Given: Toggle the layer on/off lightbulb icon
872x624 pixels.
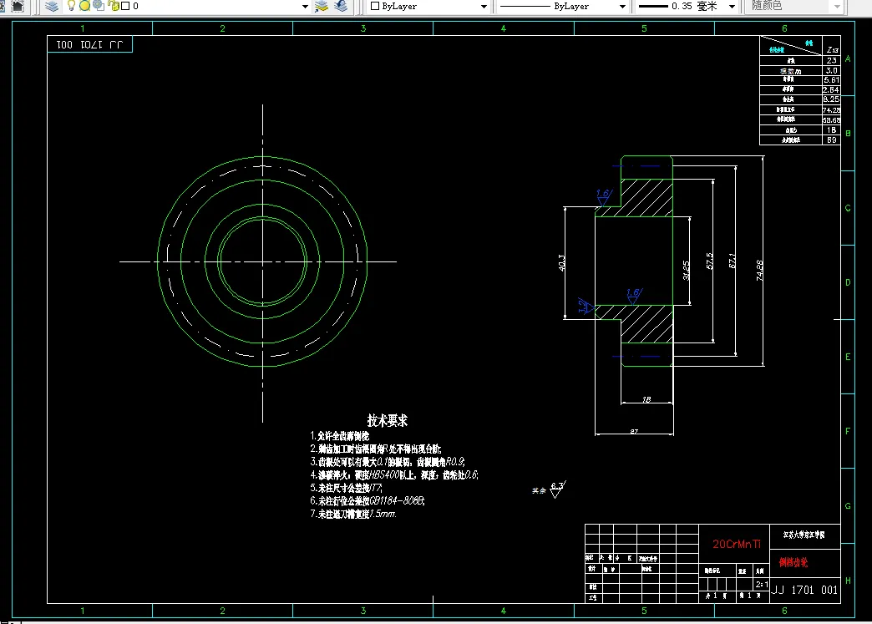Looking at the screenshot, I should coord(71,6).
